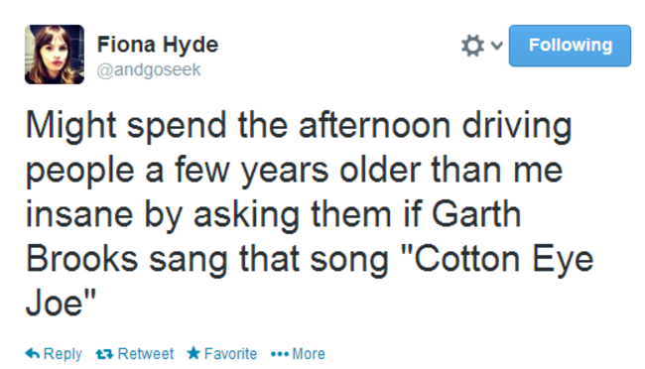Open Fiona Hyde's profile picture
Viewport: 645px width, 369px height.
(x=55, y=55)
